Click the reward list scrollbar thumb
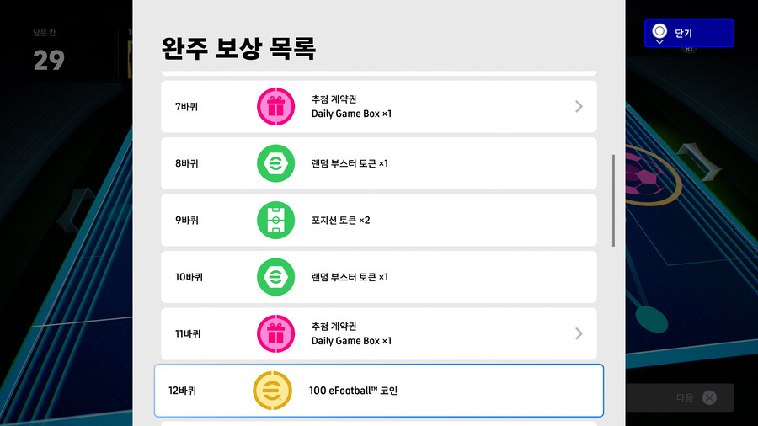 (x=613, y=200)
